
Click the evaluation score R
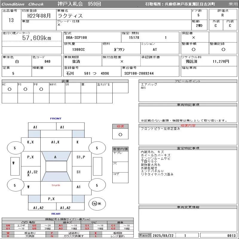coord(222,15)
